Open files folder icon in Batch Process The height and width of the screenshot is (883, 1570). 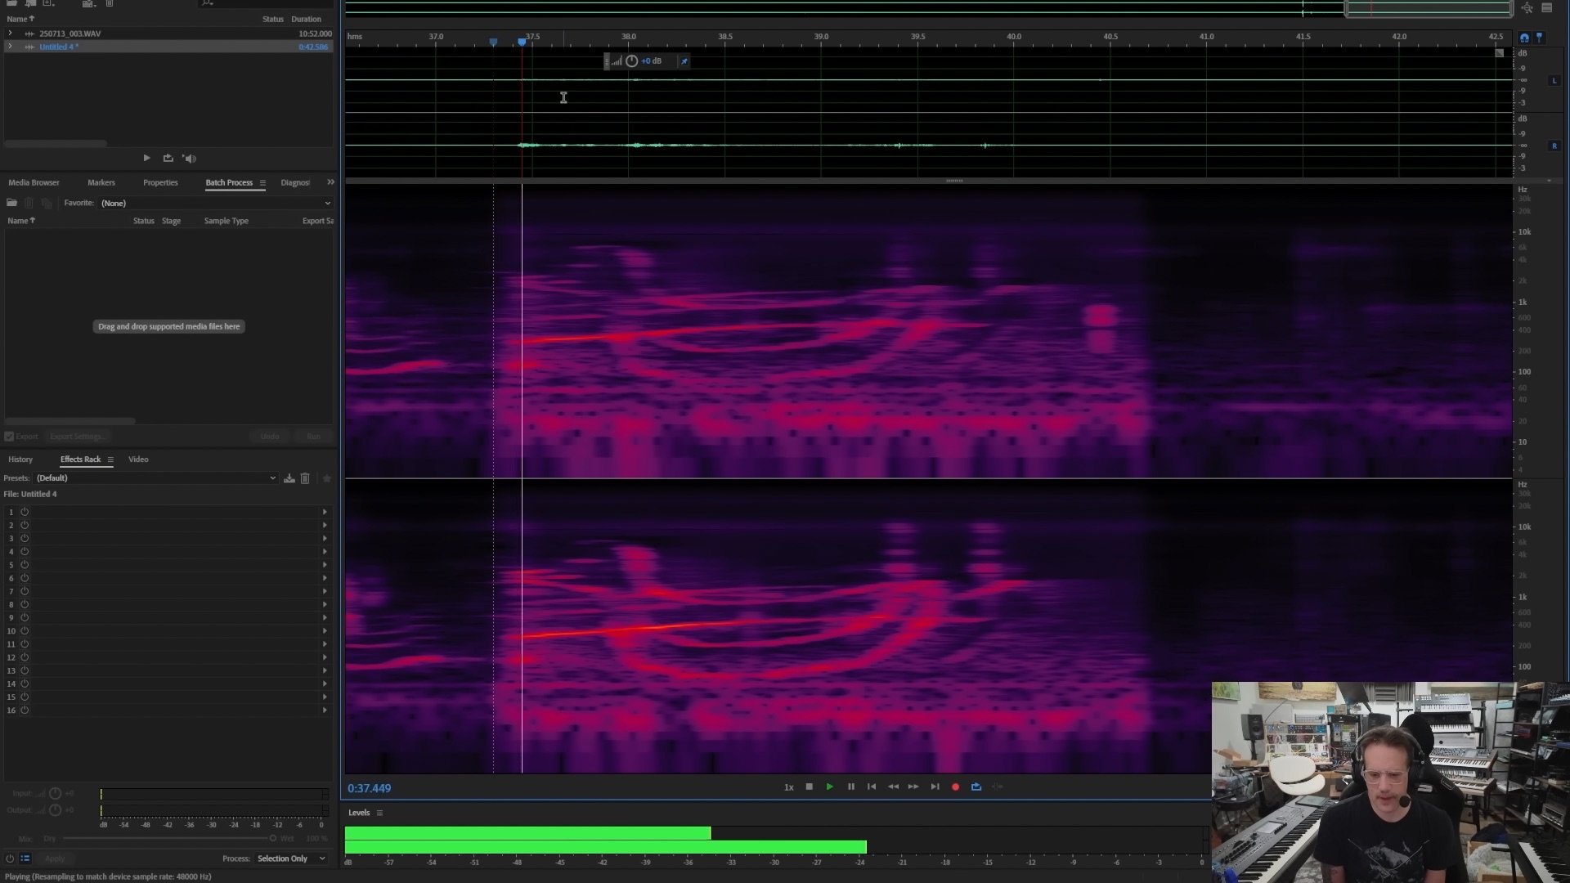[x=11, y=203]
